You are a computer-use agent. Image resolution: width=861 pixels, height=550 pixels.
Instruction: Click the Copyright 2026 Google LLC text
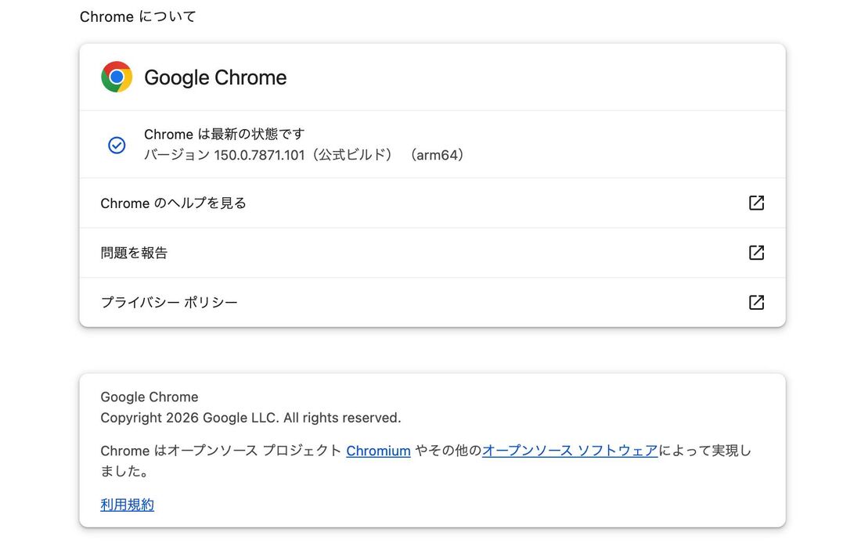[250, 418]
